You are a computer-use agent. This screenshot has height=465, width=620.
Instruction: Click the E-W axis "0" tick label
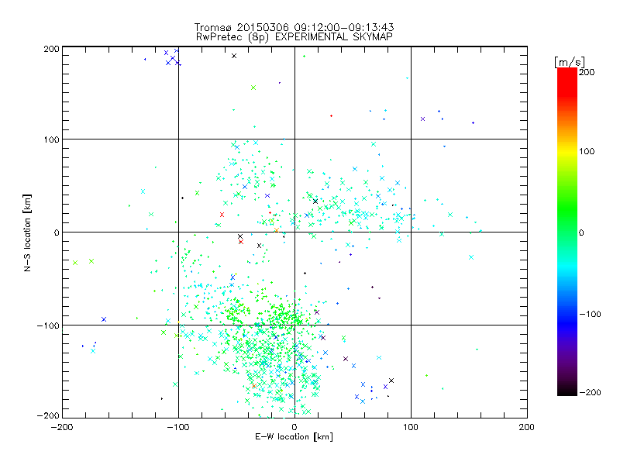pyautogui.click(x=294, y=427)
